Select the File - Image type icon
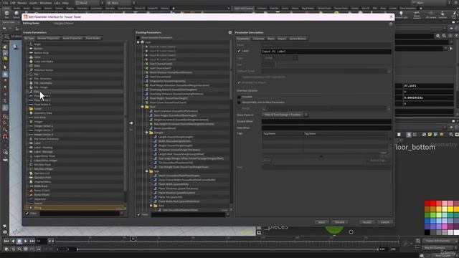The image size is (459, 258). click(x=31, y=87)
